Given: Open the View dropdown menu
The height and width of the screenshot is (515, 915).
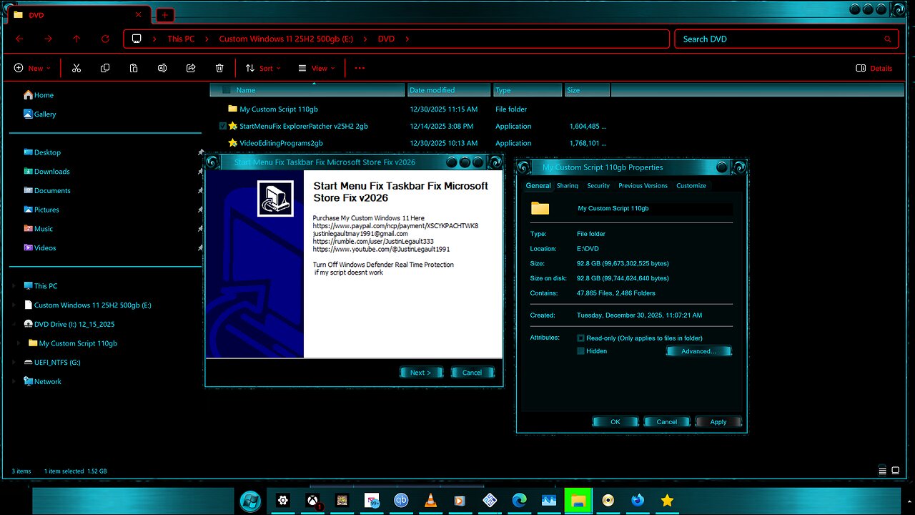Looking at the screenshot, I should click(316, 68).
